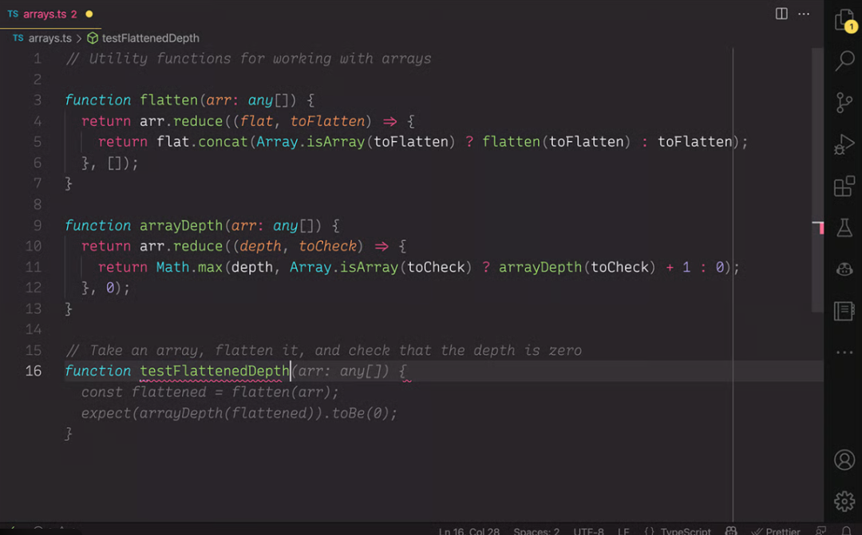Open the Testing flask view
The height and width of the screenshot is (535, 862).
[x=844, y=227]
